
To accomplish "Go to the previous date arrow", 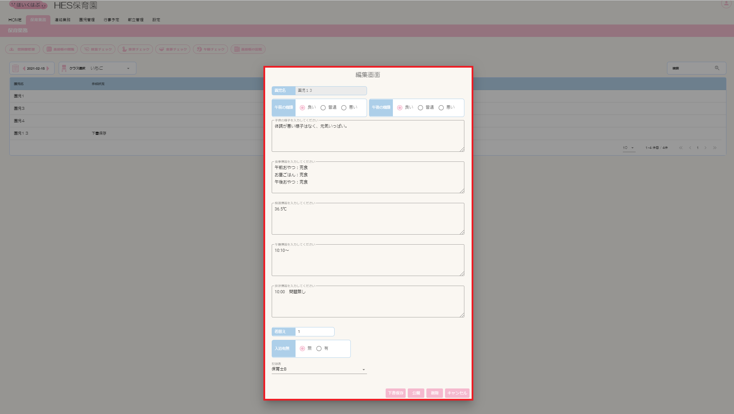I will tap(24, 68).
